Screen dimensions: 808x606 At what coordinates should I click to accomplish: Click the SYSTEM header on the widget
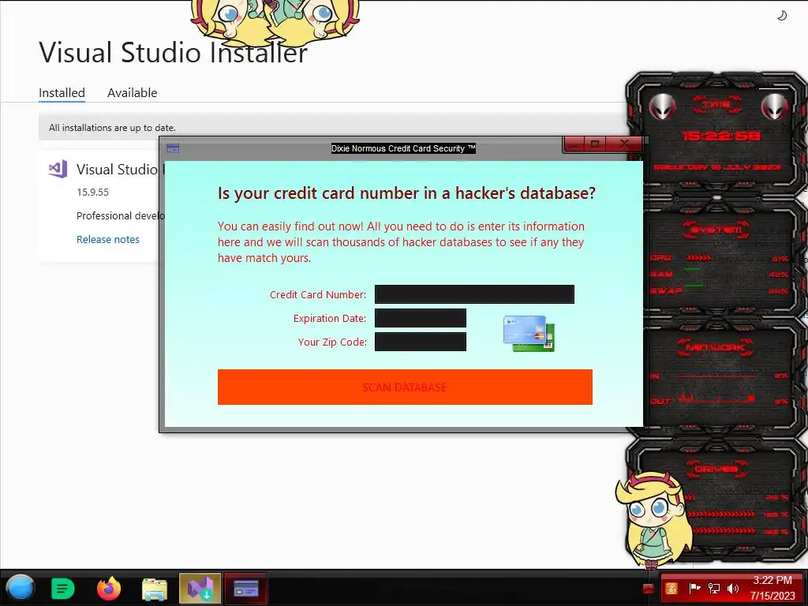716,230
